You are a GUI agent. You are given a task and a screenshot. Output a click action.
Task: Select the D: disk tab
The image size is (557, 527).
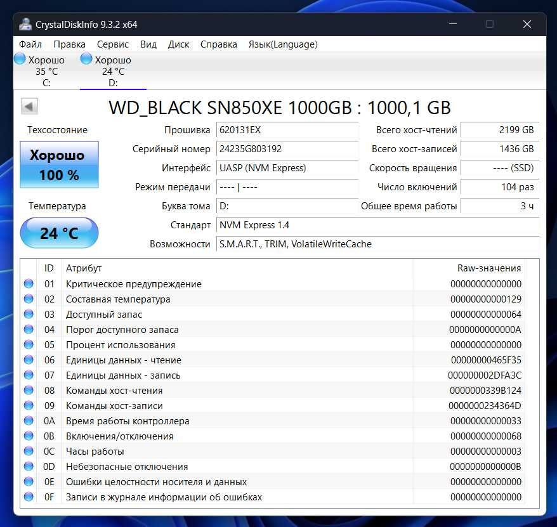point(113,71)
